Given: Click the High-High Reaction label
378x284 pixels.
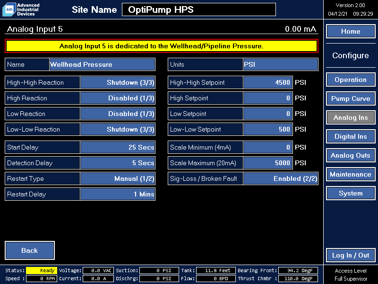Looking at the screenshot, I should tap(35, 82).
